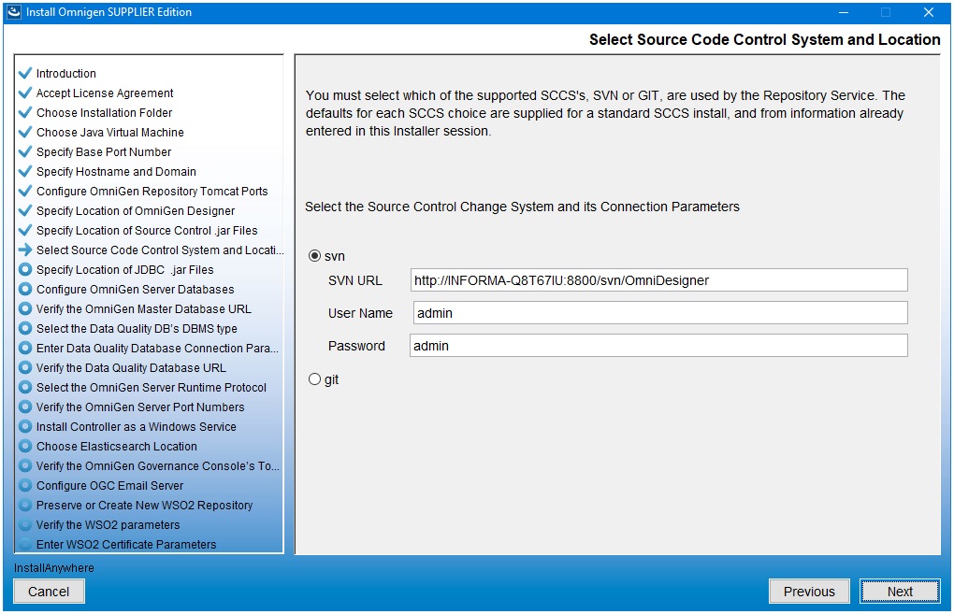
Task: Click the Cancel button
Action: pyautogui.click(x=49, y=592)
